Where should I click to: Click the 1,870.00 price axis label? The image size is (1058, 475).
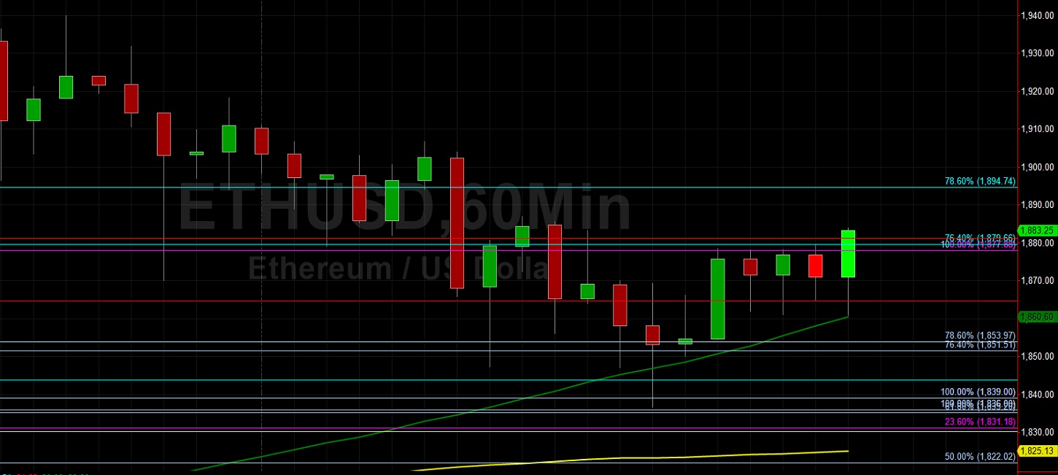[x=1038, y=280]
